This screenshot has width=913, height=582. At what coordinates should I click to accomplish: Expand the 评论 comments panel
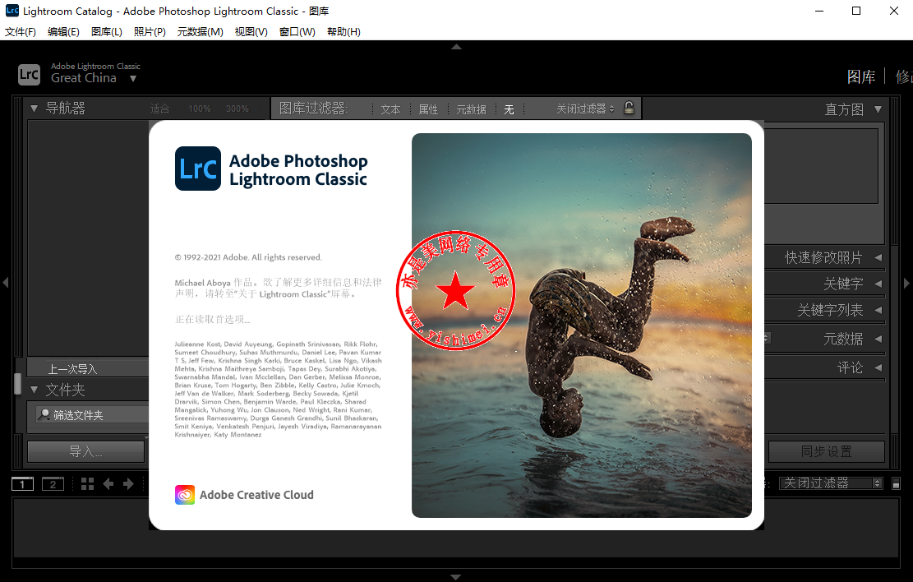click(878, 367)
